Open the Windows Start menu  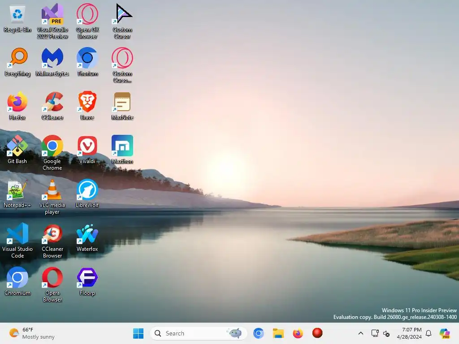tap(138, 333)
